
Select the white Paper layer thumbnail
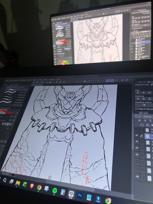tap(149, 178)
